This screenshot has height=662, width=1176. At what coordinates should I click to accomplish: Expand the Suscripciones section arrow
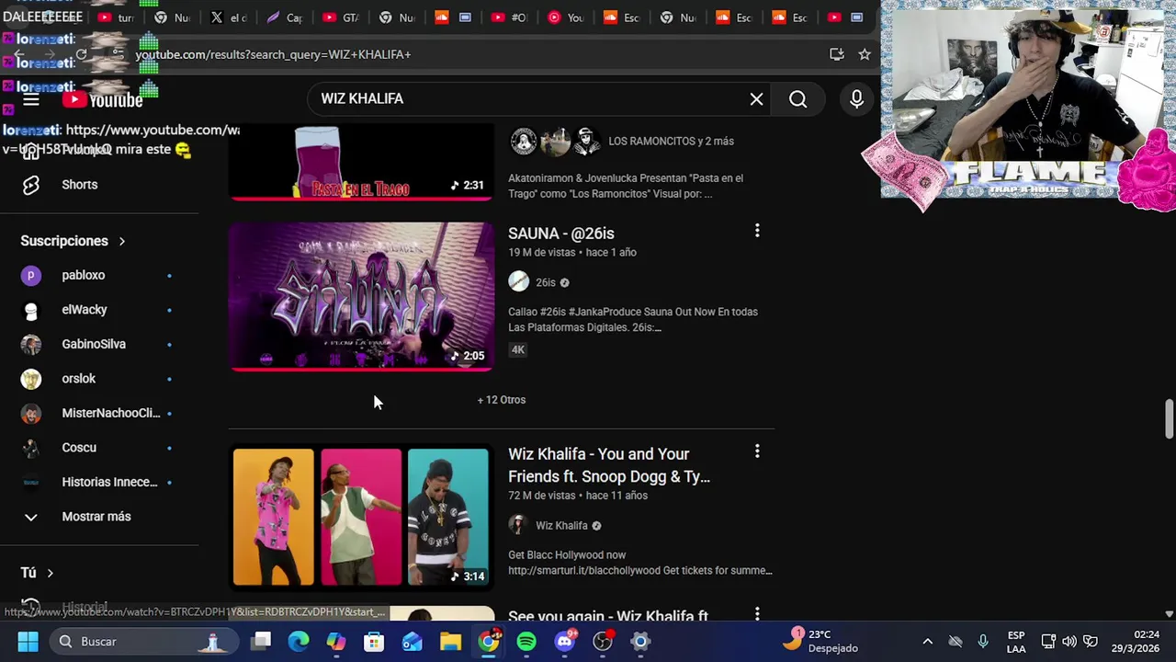tap(121, 241)
